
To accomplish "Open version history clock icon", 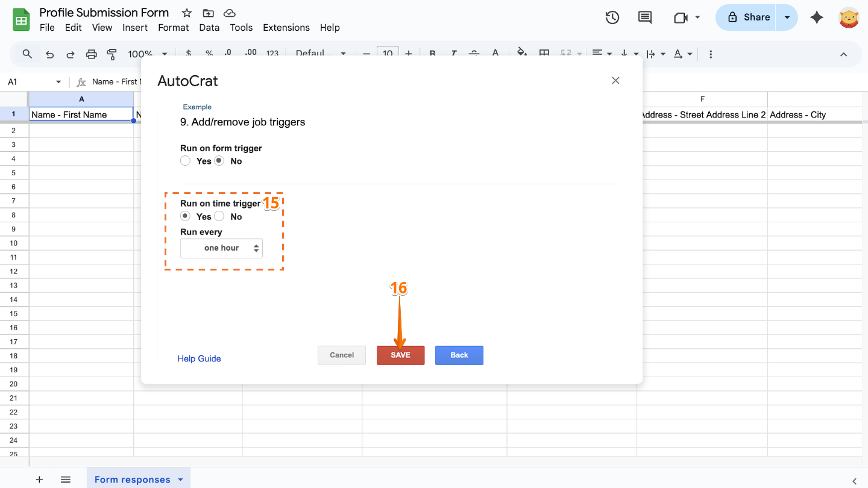I will point(612,17).
